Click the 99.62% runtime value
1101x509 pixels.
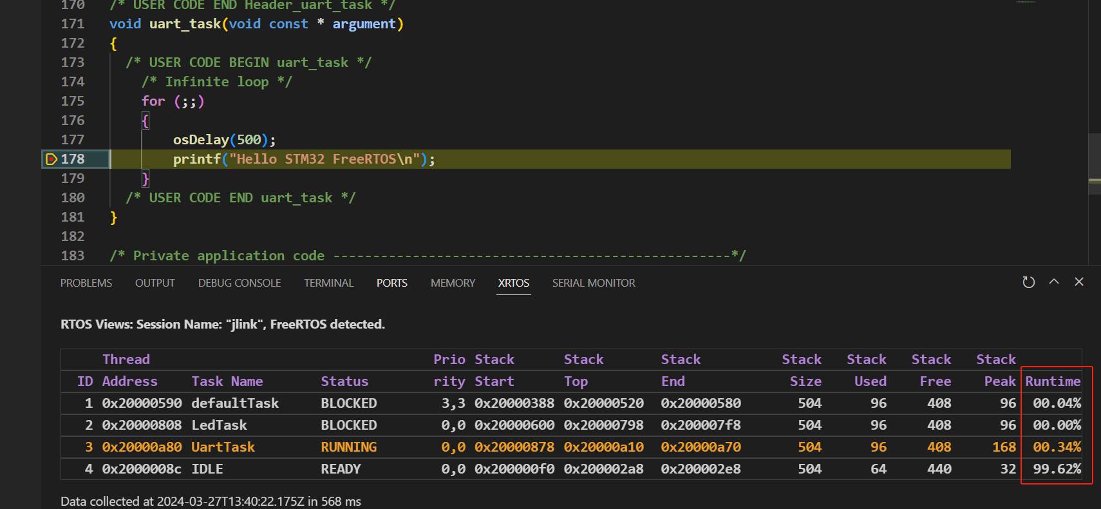pos(1057,469)
